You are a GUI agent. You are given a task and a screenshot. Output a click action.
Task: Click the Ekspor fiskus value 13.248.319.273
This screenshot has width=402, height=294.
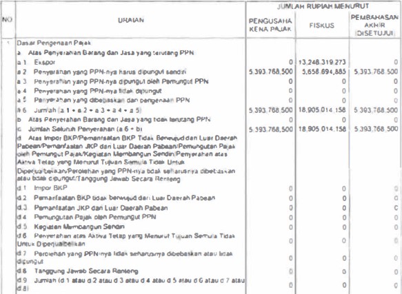(x=322, y=62)
